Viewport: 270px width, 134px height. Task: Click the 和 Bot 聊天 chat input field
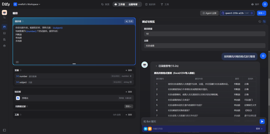[x=200, y=121]
